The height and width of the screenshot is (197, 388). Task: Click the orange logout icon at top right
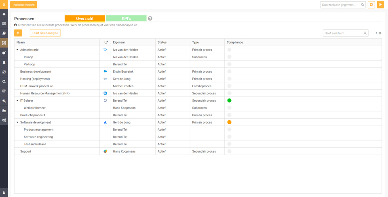pos(380,5)
